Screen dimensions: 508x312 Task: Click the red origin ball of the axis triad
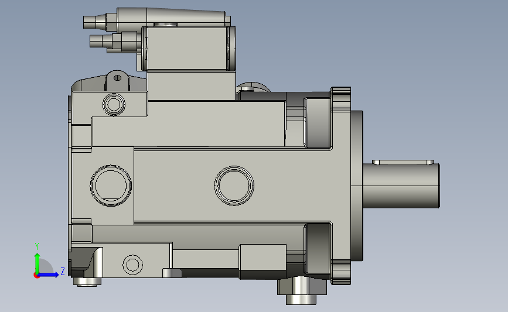(x=36, y=276)
